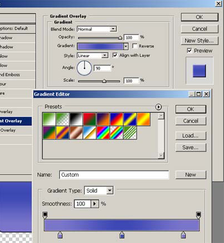This screenshot has height=243, width=224.
Task: Choose the green transparent stripes preset
Action: tap(130, 133)
